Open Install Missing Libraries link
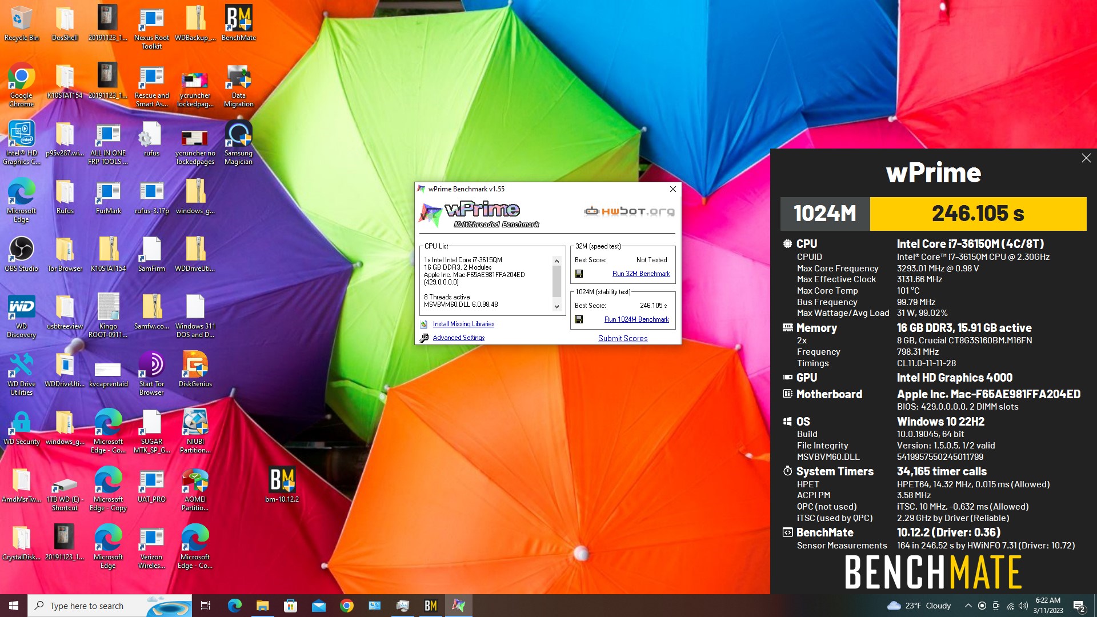1097x617 pixels. coord(463,324)
